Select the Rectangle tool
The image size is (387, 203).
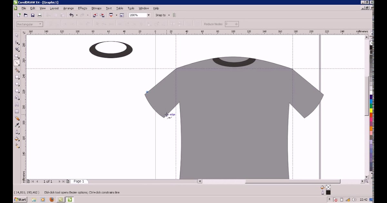pos(17,77)
